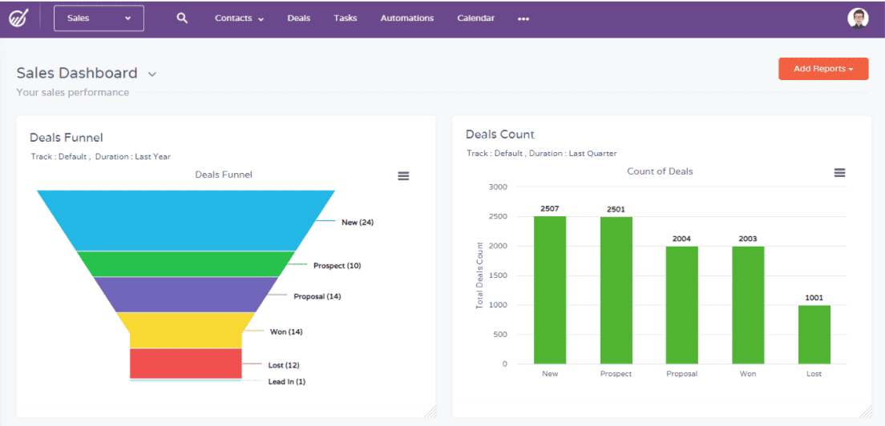Expand the Contacts menu dropdown
The height and width of the screenshot is (426, 885).
click(239, 18)
